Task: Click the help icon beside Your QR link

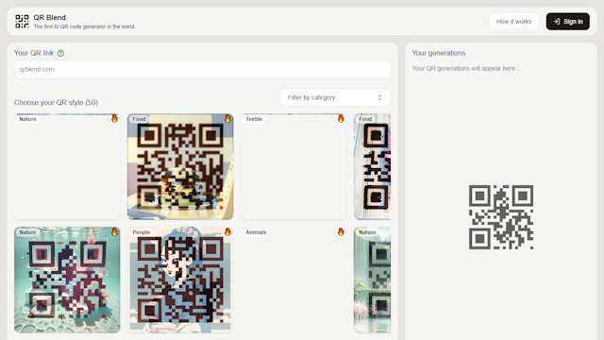Action: 60,53
